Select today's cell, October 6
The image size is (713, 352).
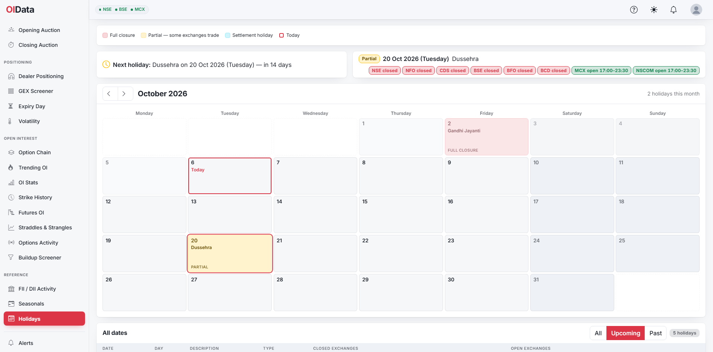pyautogui.click(x=230, y=176)
